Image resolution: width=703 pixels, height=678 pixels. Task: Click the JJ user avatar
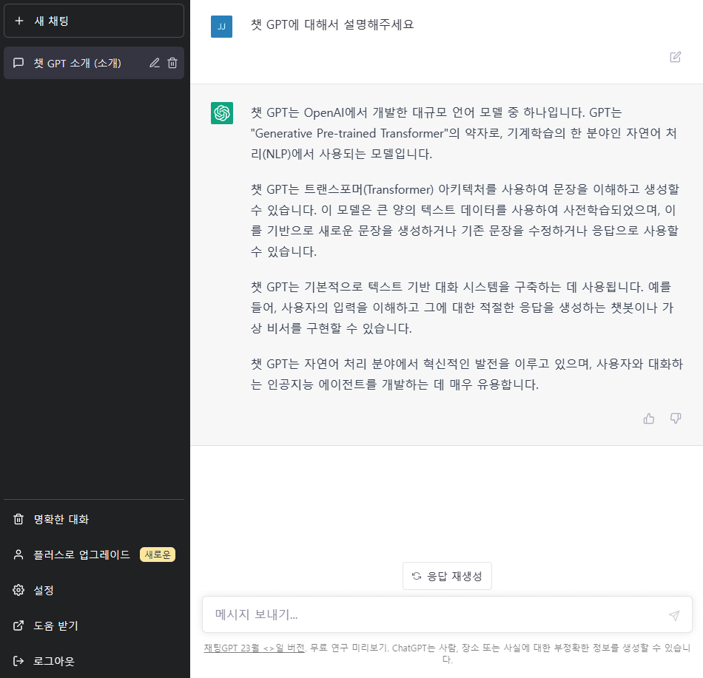[x=221, y=27]
